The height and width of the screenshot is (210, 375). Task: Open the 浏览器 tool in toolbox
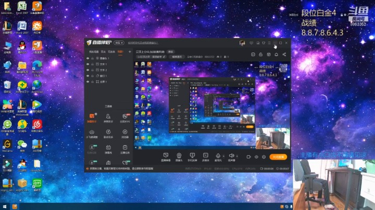click(x=125, y=134)
